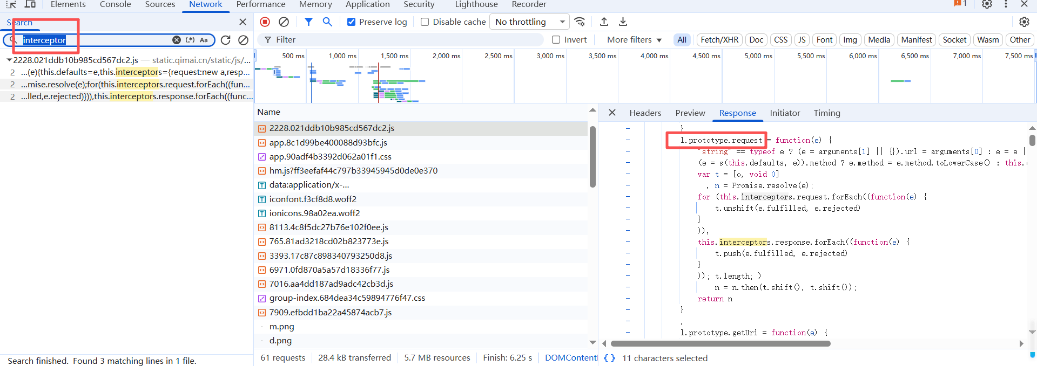Clear search results with the circle-slash icon

pos(244,40)
